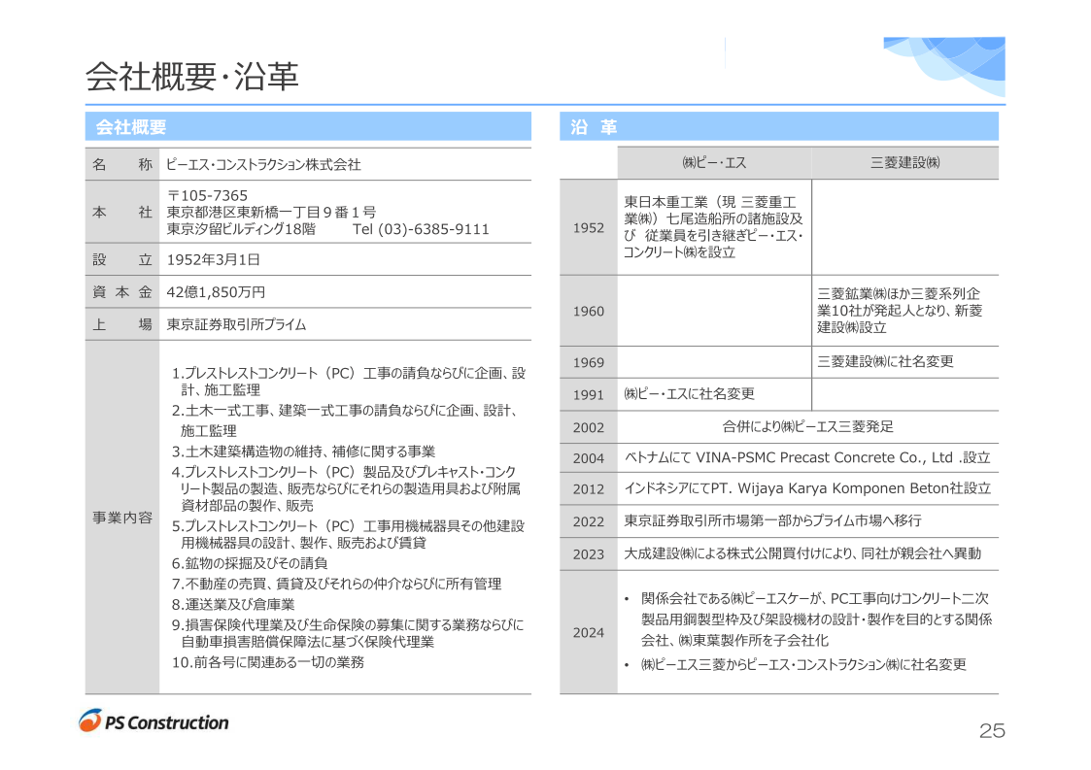Select the 1991 year cell

(x=589, y=394)
